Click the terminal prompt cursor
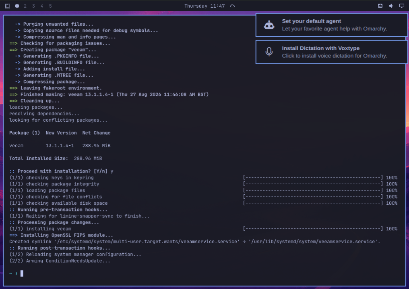409x289 pixels. [x=22, y=273]
